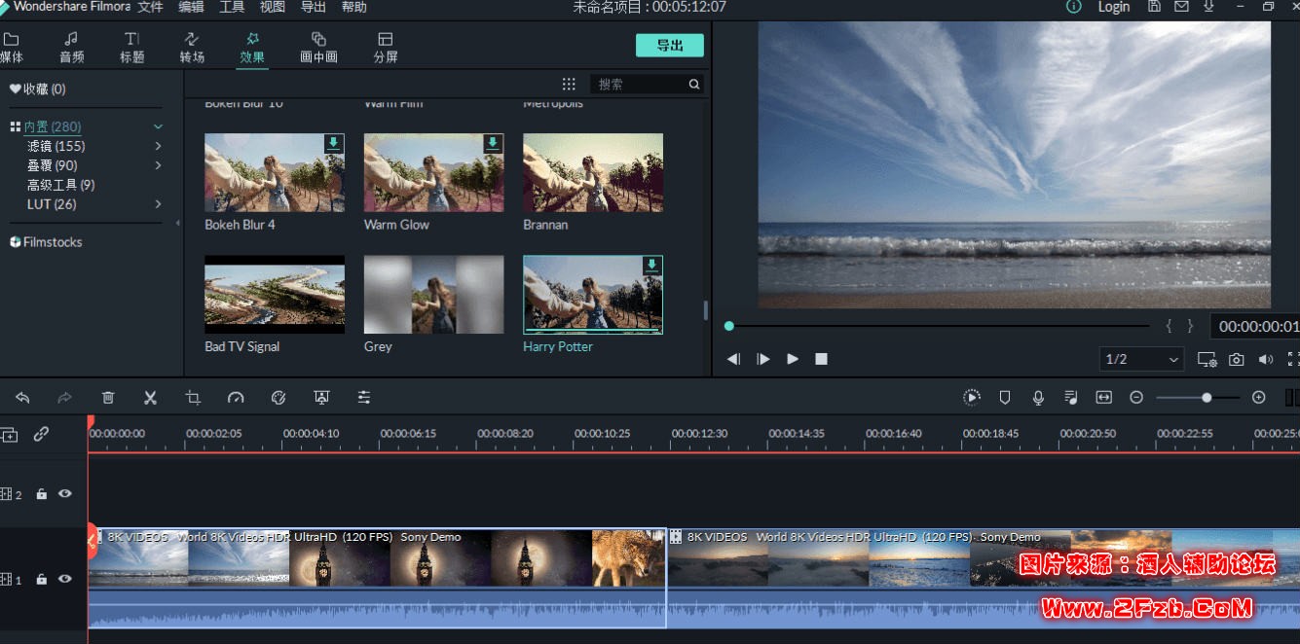
Task: Switch to the 转场 tab
Action: tap(192, 47)
